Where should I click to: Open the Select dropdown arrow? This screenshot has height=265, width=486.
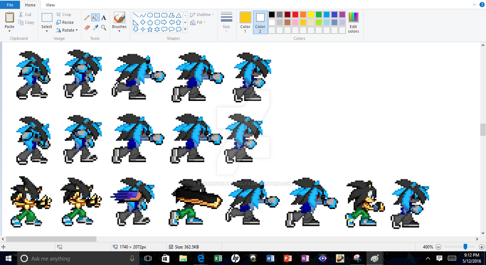(47, 31)
